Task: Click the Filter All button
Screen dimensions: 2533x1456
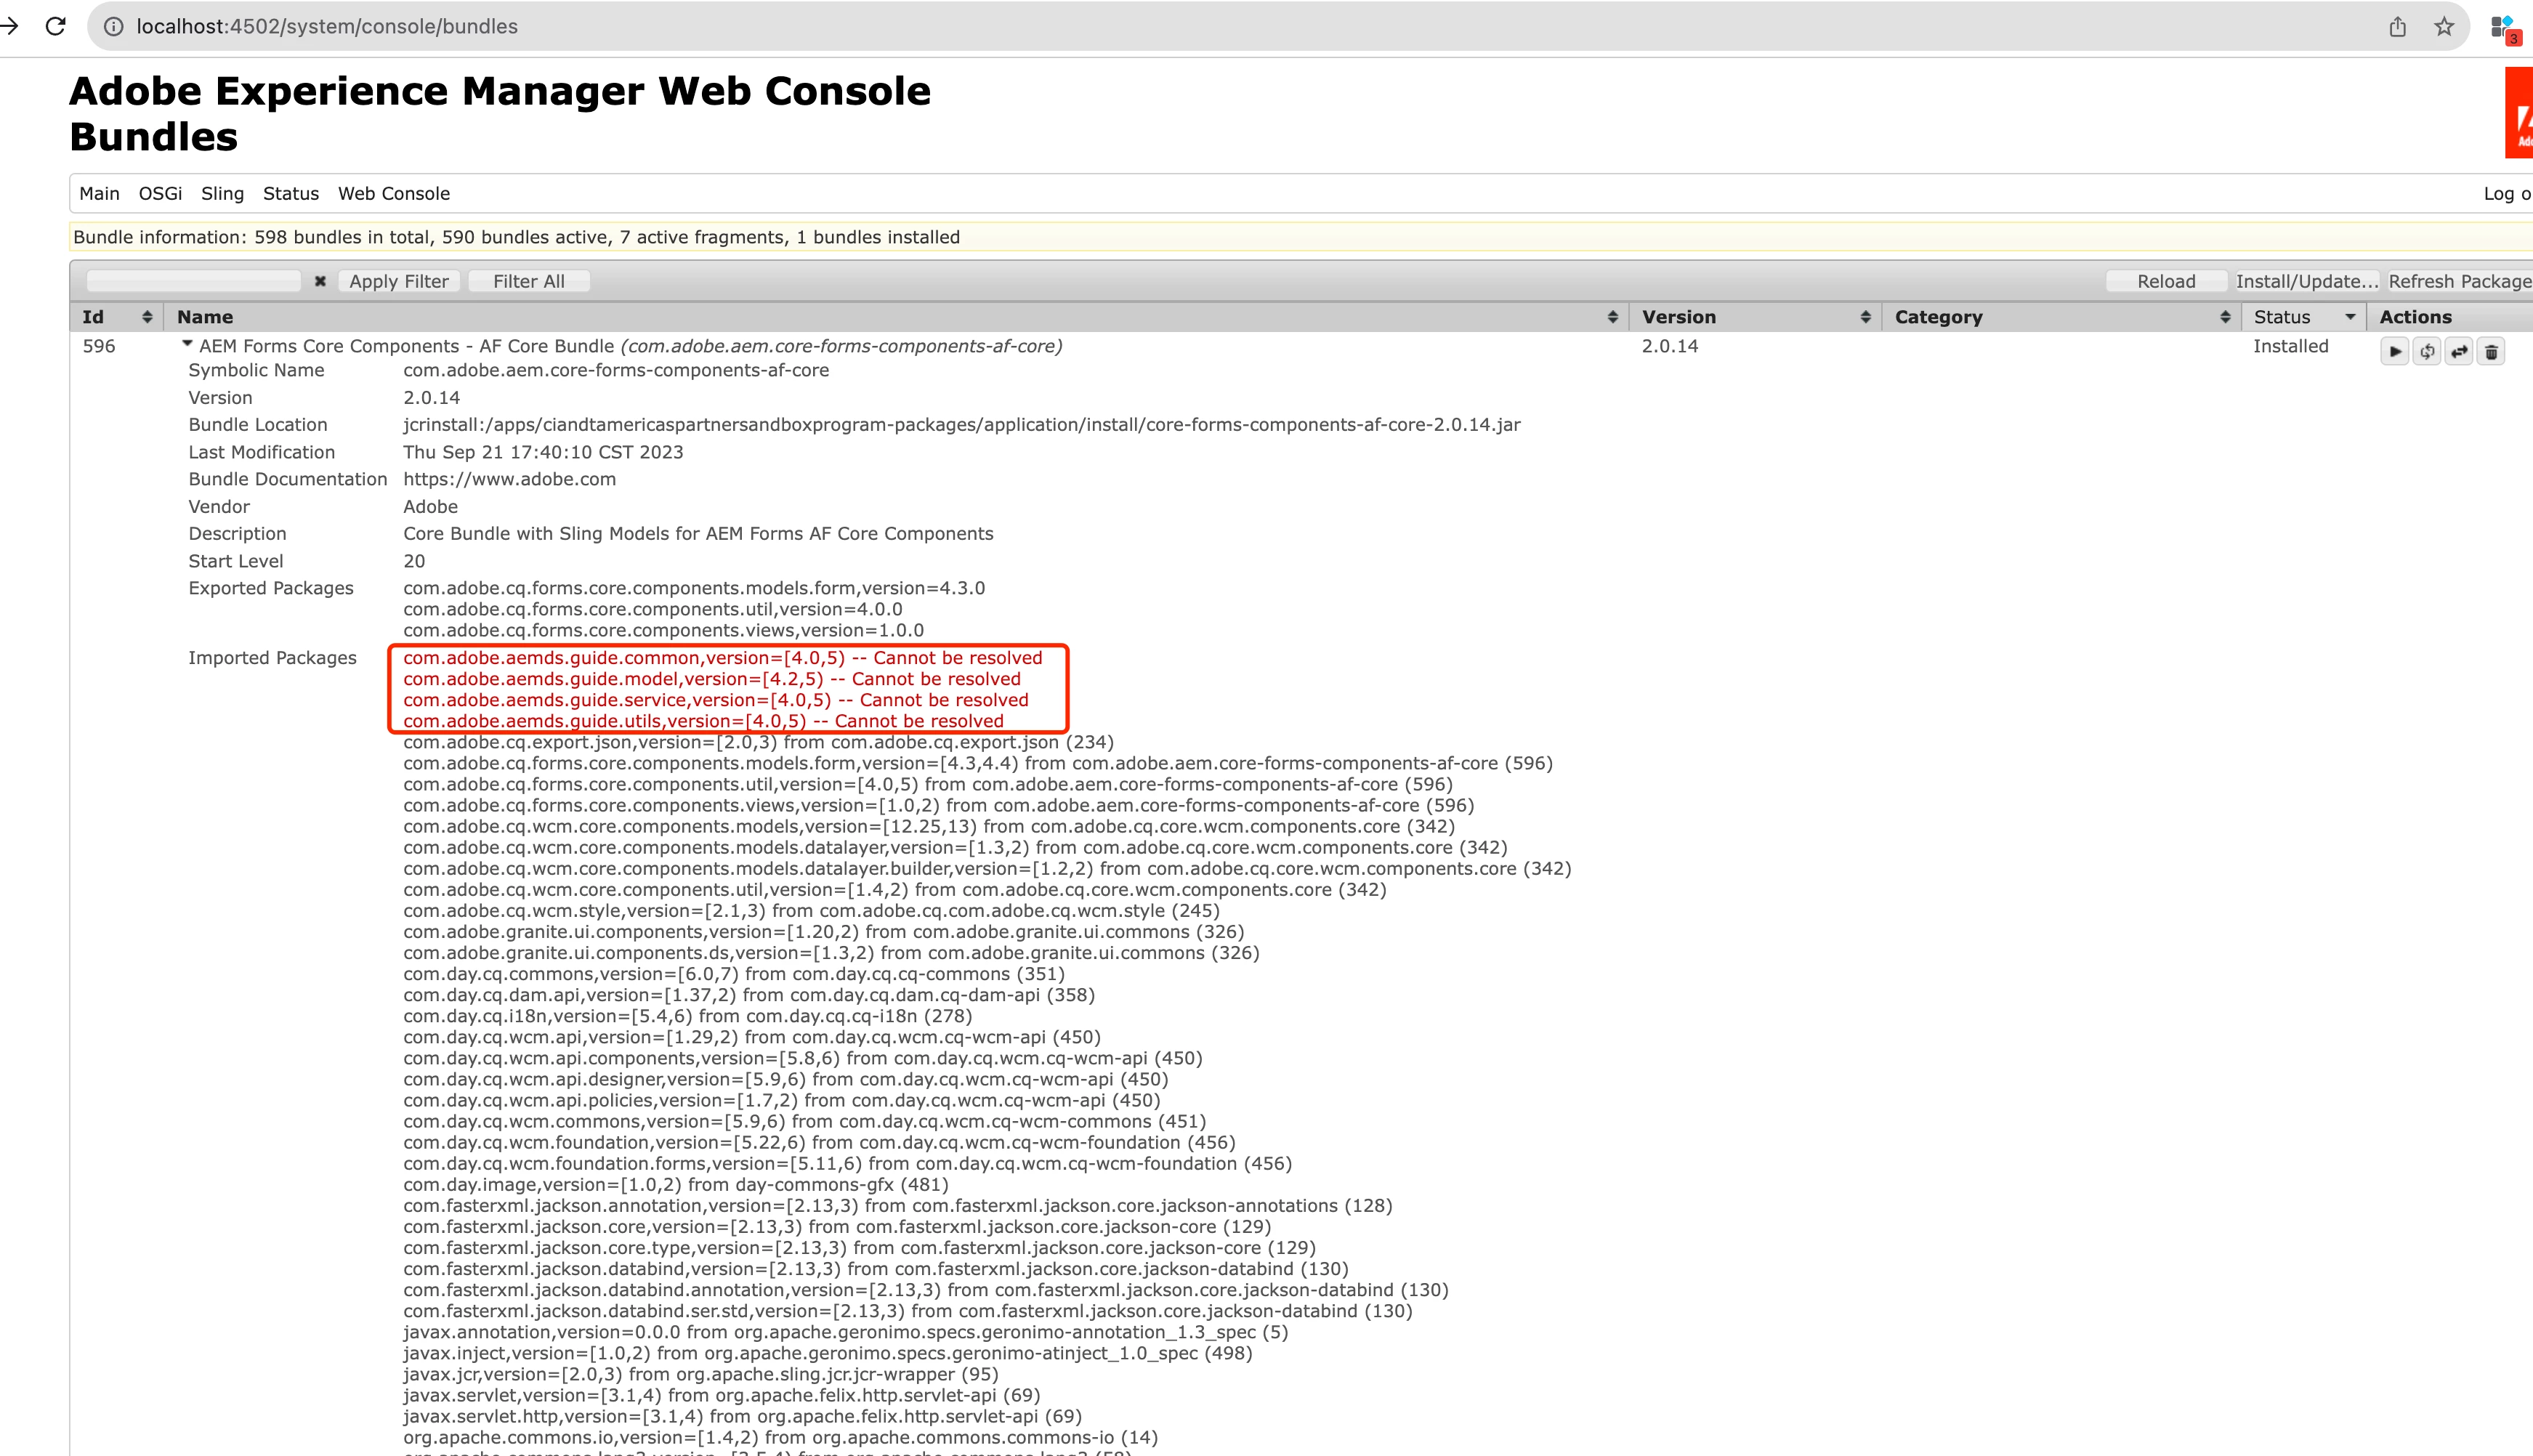Action: tap(528, 281)
